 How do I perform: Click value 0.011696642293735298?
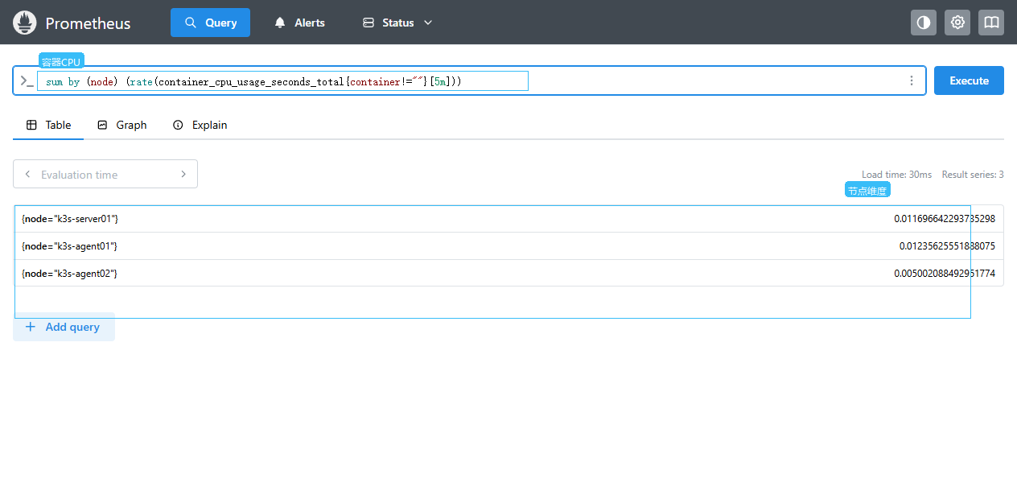[945, 219]
